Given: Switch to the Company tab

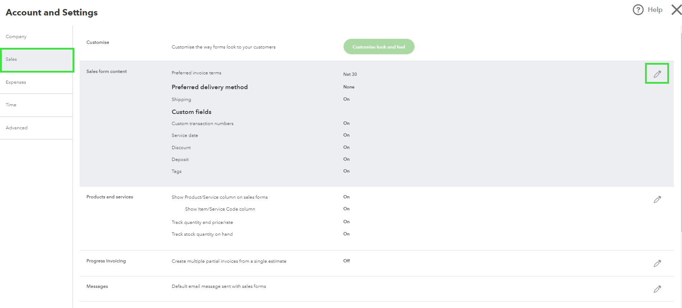Looking at the screenshot, I should pos(16,37).
